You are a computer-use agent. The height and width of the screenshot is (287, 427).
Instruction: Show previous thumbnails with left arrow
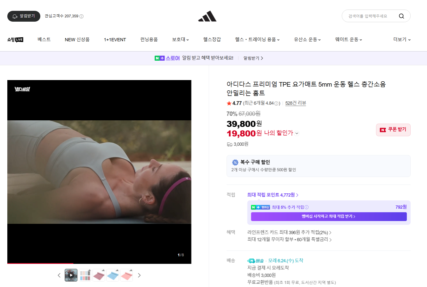click(x=59, y=275)
